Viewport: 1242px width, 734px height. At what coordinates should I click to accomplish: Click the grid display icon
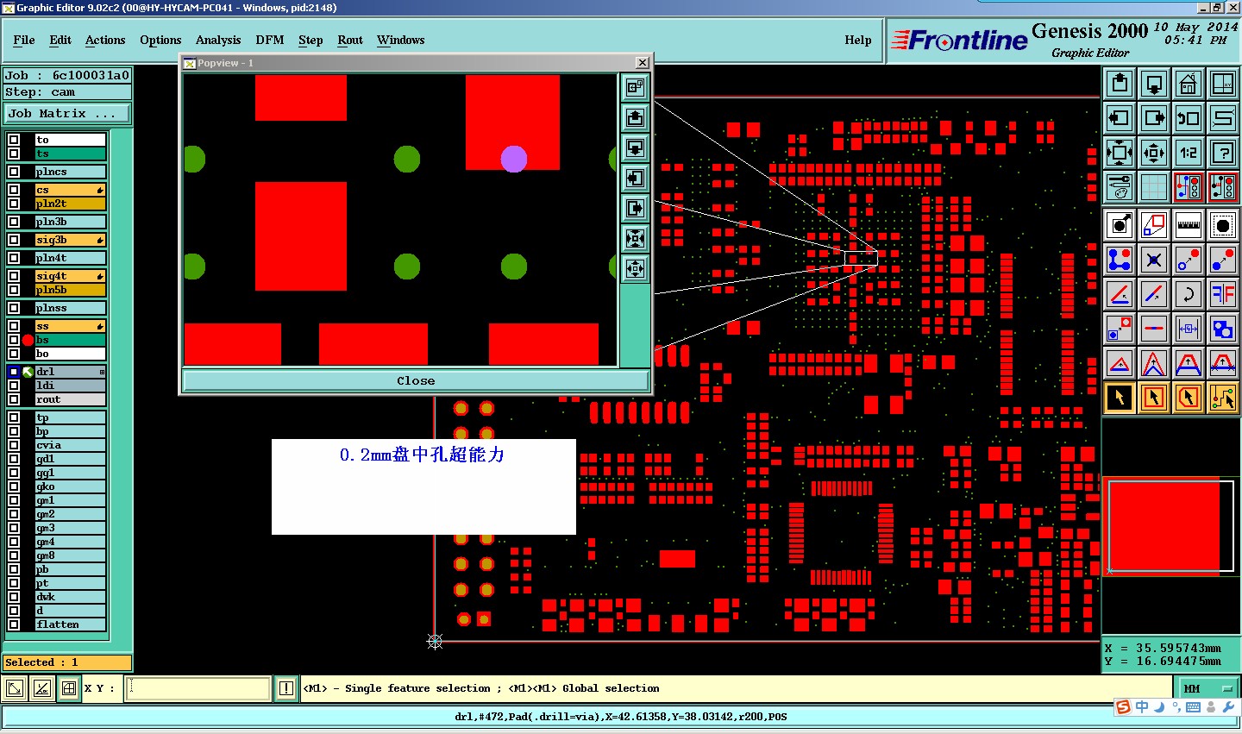(x=1154, y=186)
